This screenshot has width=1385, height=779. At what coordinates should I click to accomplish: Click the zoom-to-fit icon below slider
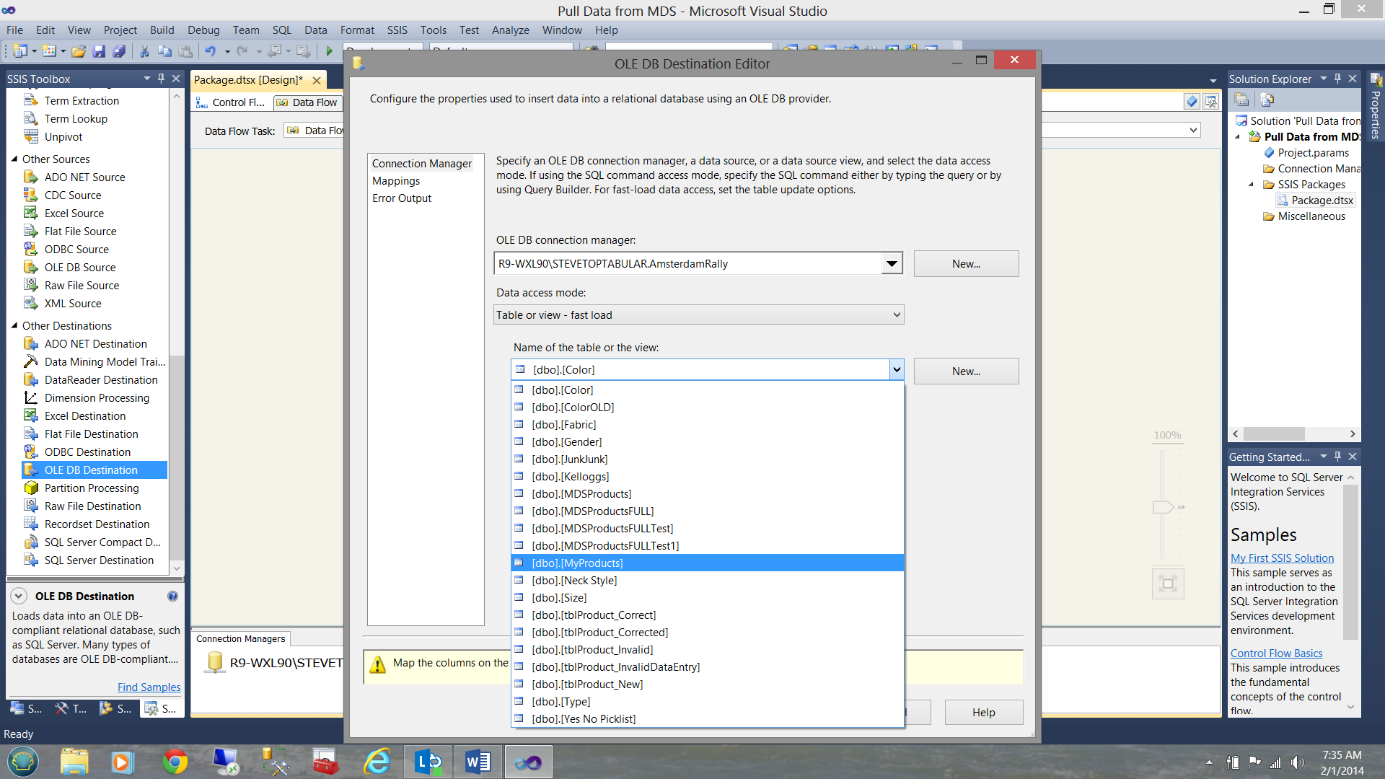point(1168,584)
